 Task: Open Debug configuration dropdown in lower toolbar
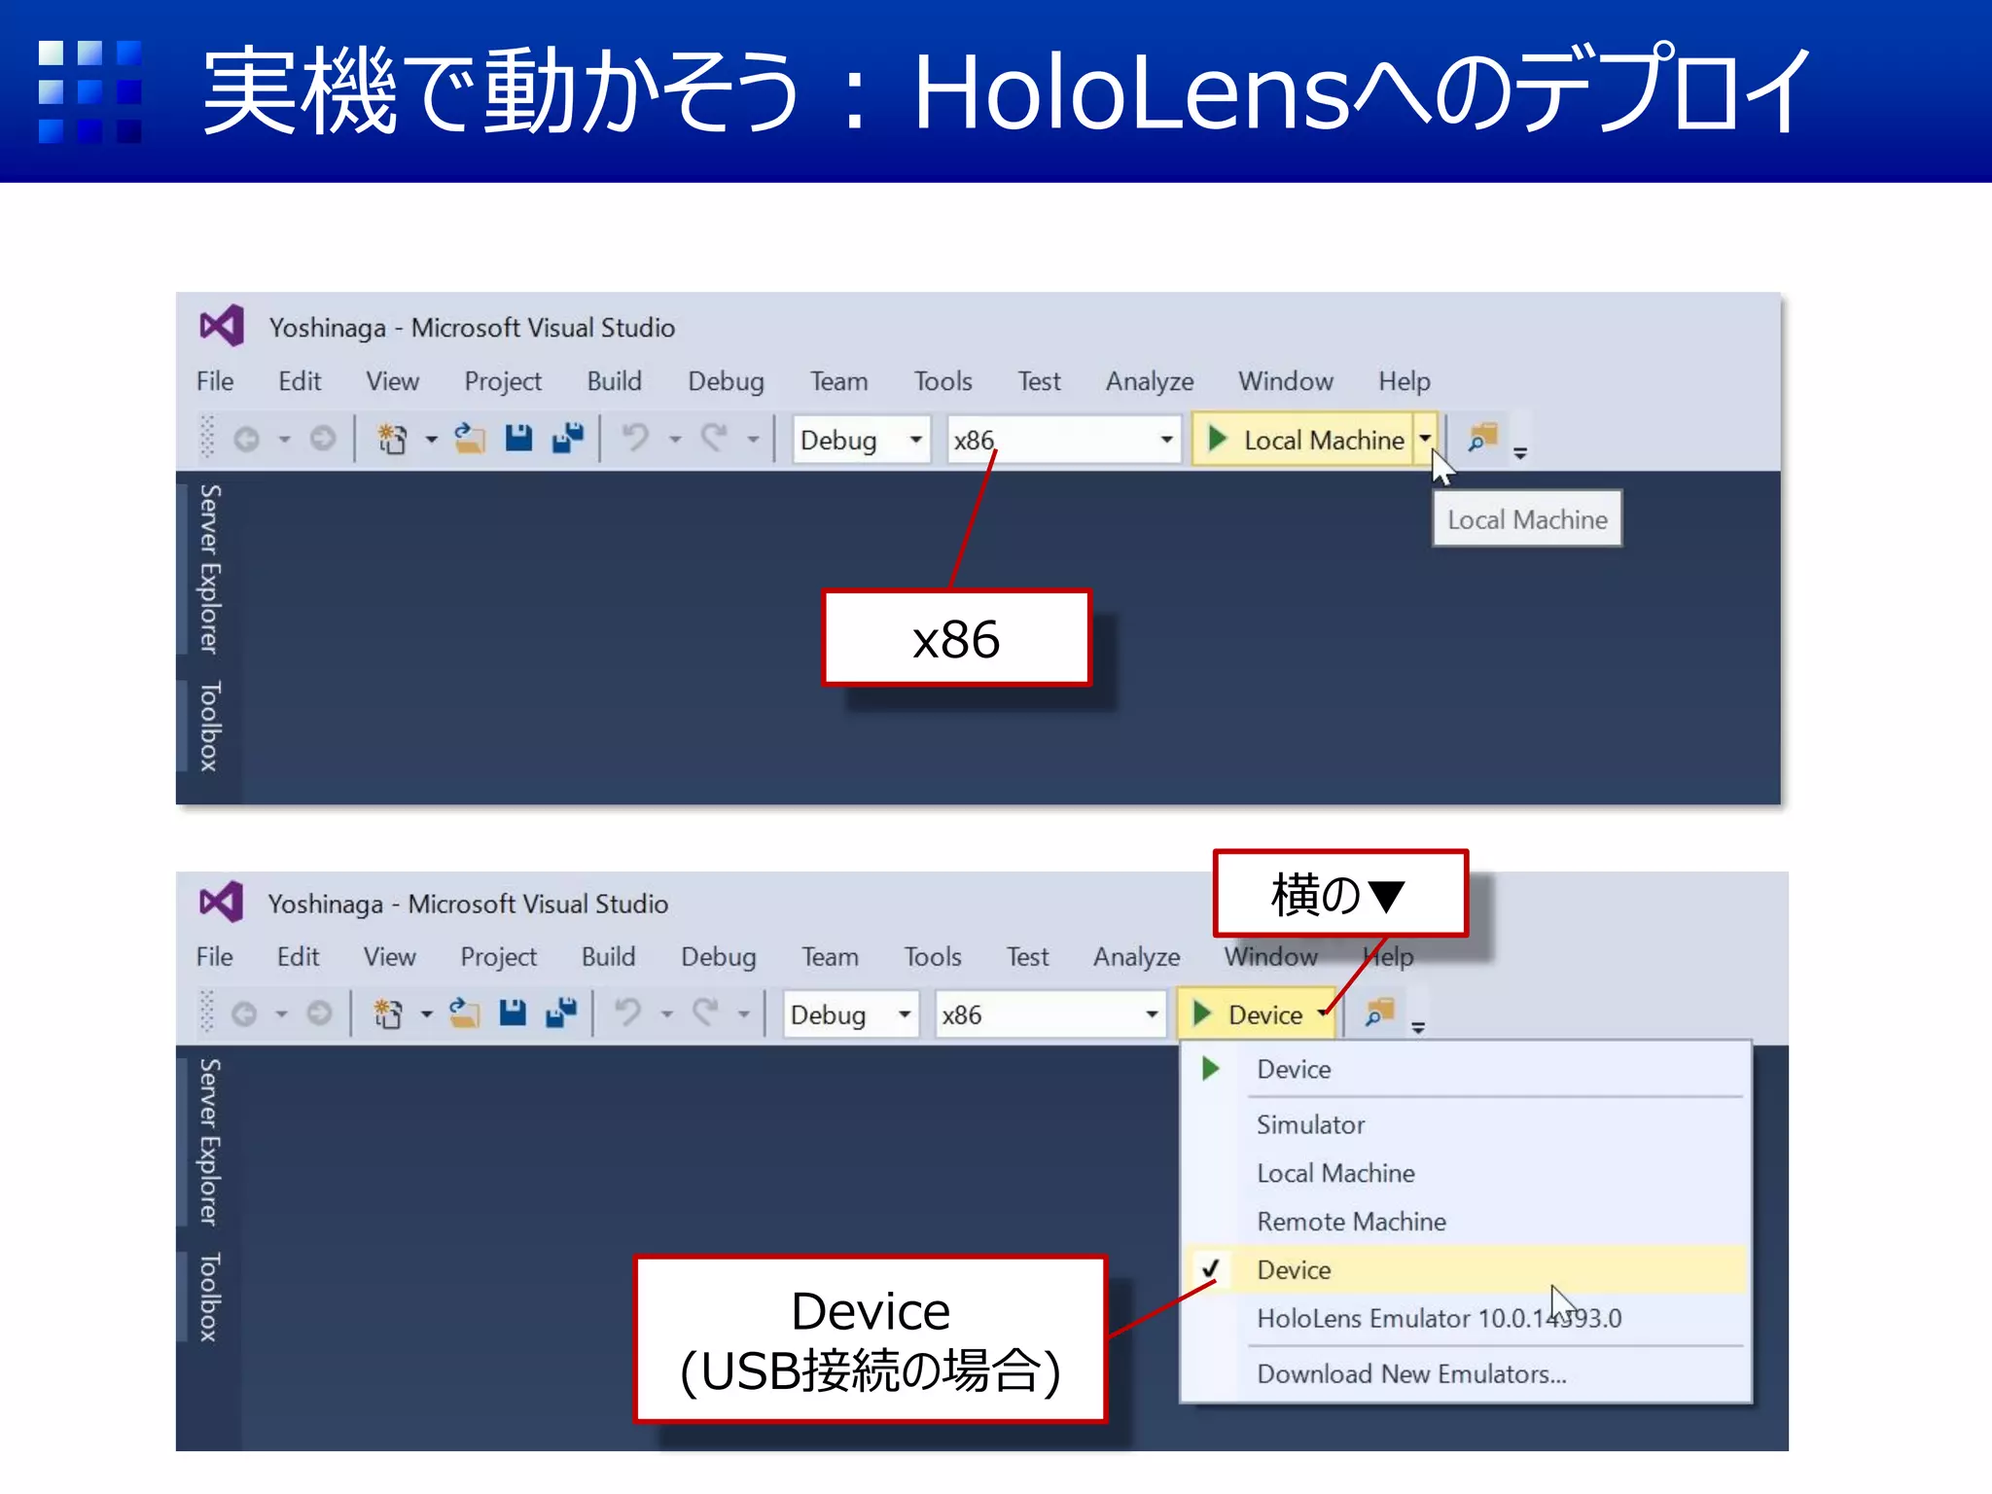point(851,1014)
